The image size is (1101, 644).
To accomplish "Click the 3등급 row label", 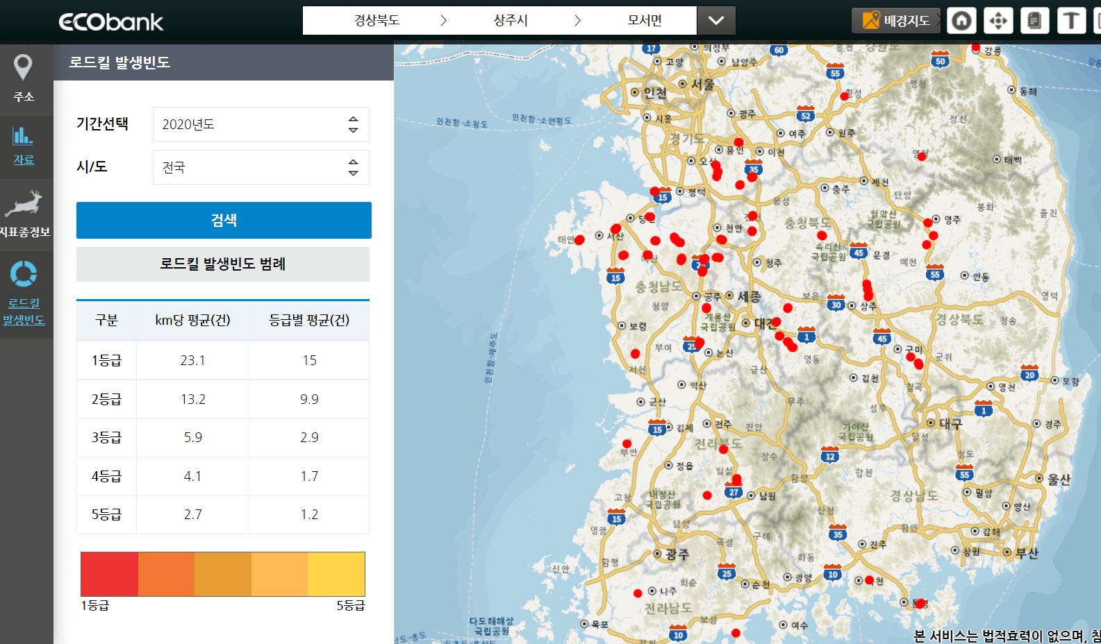I will (x=106, y=437).
